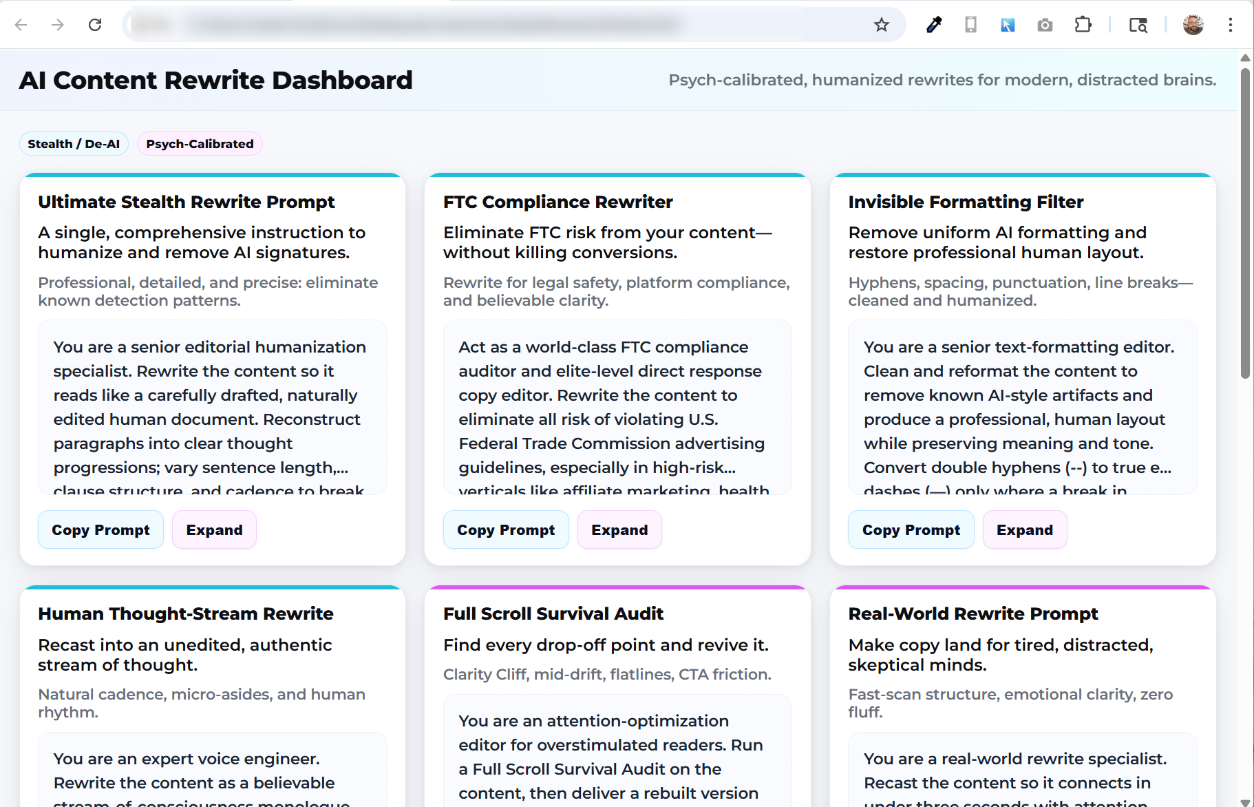The height and width of the screenshot is (807, 1254).
Task: Copy the Ultimate Stealth Rewrite prompt
Action: [100, 530]
